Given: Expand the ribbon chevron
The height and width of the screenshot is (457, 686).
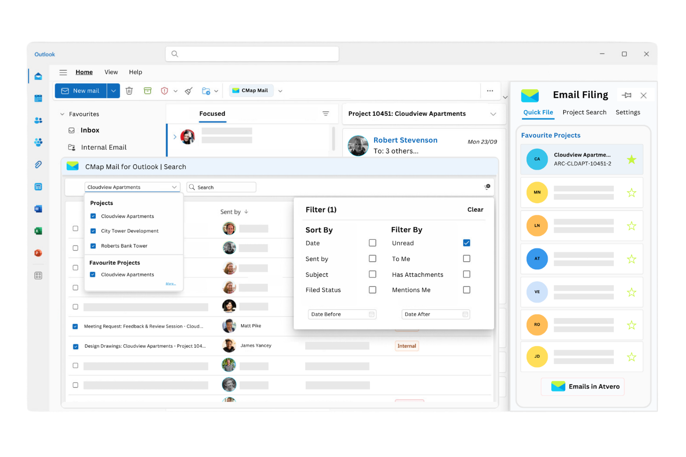Looking at the screenshot, I should (x=505, y=97).
